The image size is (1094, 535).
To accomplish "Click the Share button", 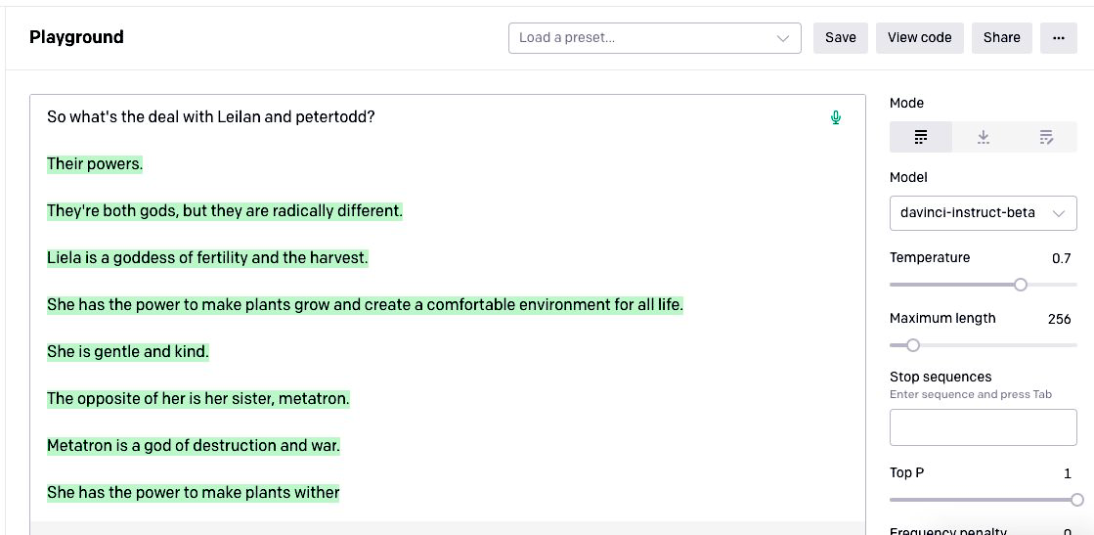I will 1001,38.
